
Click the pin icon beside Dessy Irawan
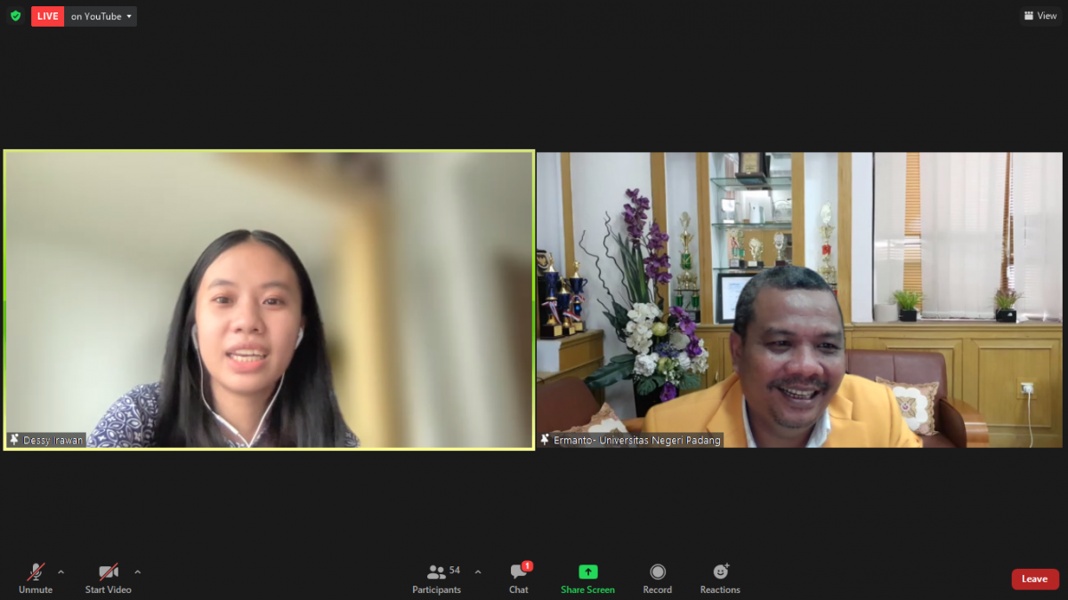click(14, 440)
